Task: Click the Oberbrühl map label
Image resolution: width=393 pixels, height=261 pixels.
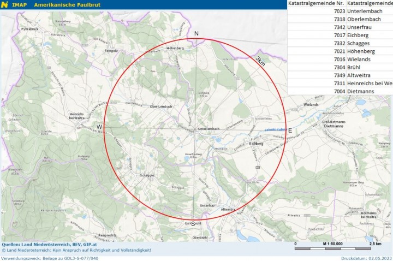Action: (200, 238)
